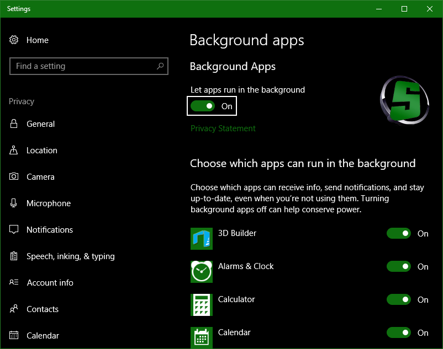Click the General lock icon
Screen dimensions: 443x349
[x=14, y=124]
